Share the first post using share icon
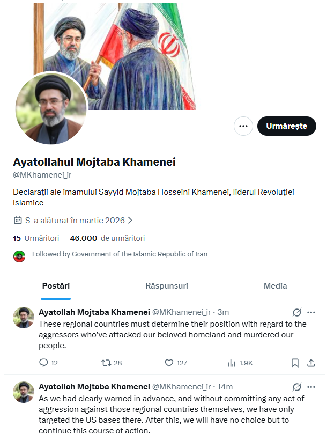 311,363
